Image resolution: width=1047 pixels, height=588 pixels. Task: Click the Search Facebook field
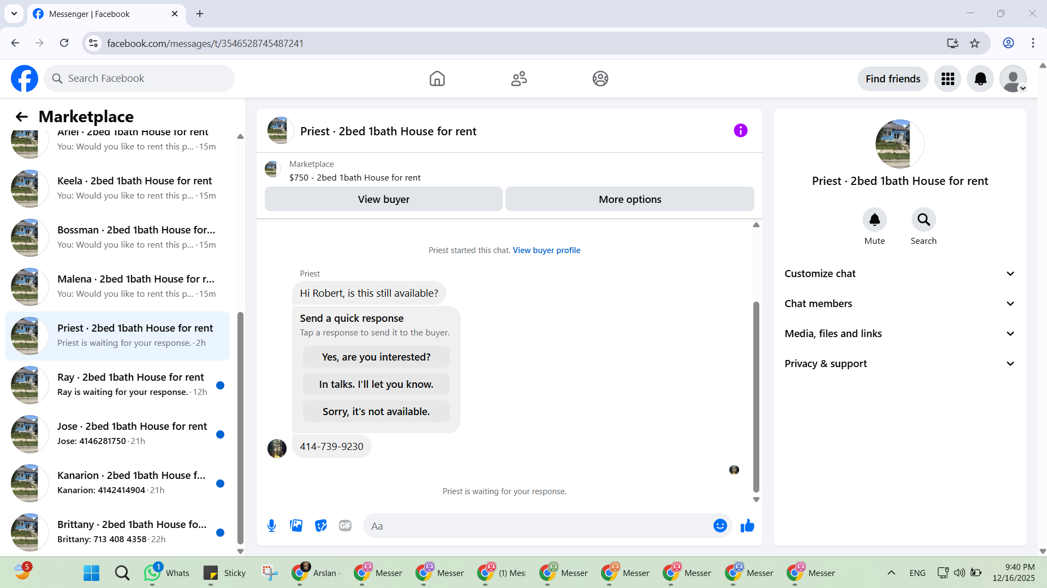click(139, 79)
